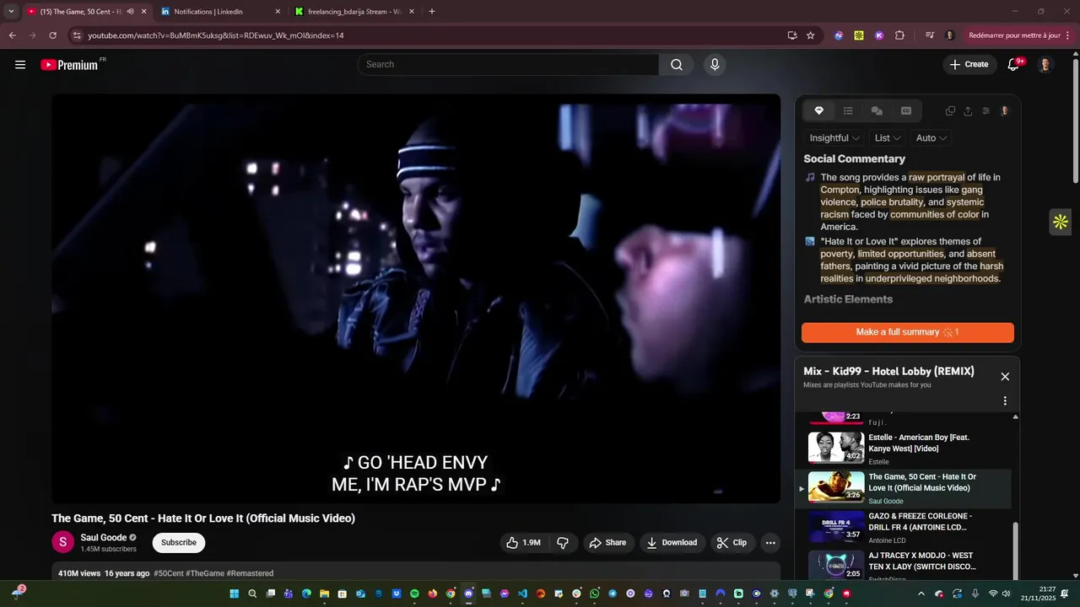Open YouTube account avatar menu
Screen dimensions: 1080x607
(x=1045, y=65)
